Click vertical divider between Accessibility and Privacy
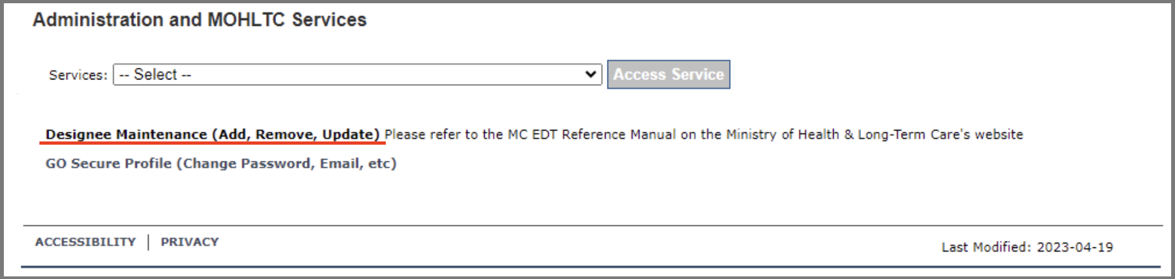Image resolution: width=1175 pixels, height=279 pixels. [149, 242]
